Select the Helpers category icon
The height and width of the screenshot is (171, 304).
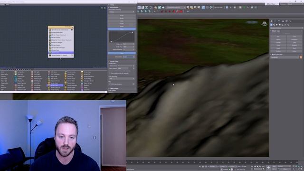pos(283,25)
